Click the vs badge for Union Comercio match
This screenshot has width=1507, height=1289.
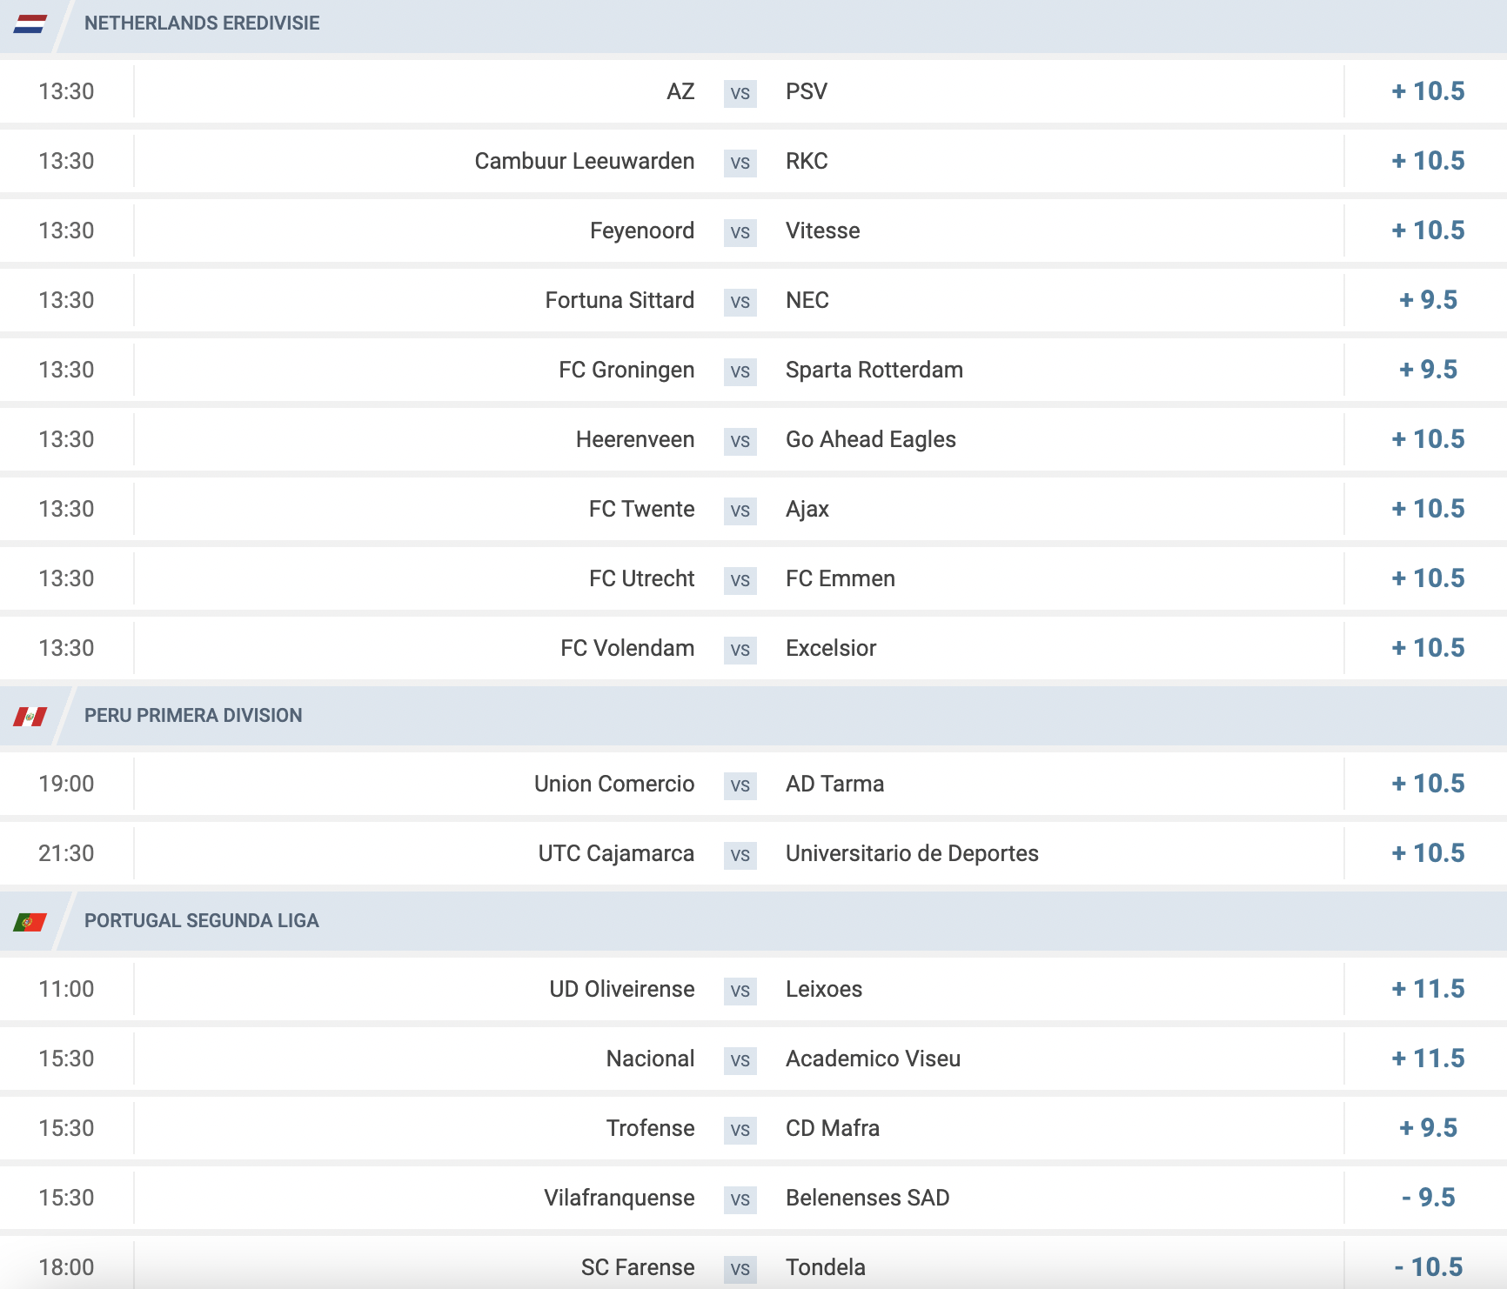(740, 785)
